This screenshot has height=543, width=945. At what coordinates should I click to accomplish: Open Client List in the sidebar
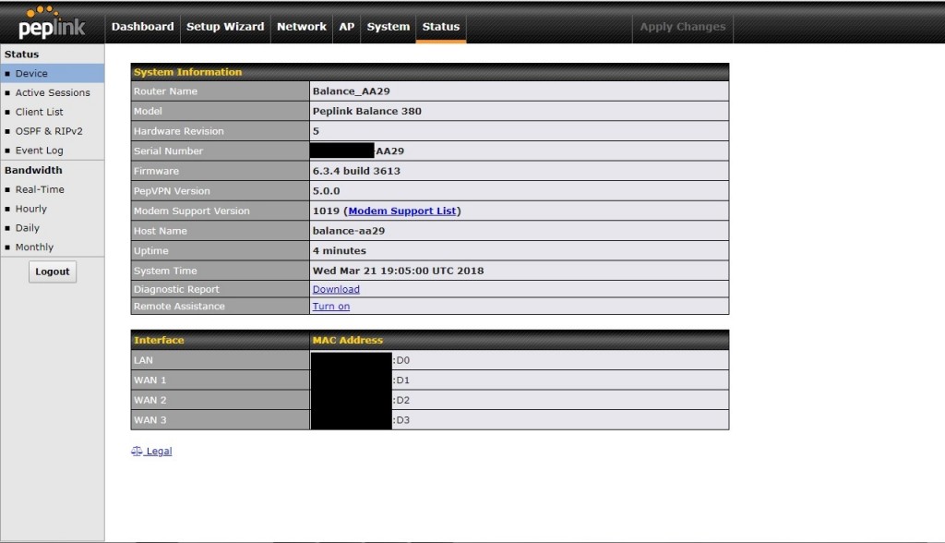(39, 112)
